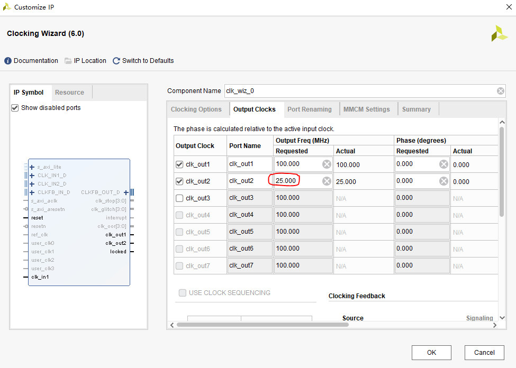Image resolution: width=516 pixels, height=368 pixels.
Task: Uncheck the clk_out1 output clock checkbox
Action: [x=179, y=164]
